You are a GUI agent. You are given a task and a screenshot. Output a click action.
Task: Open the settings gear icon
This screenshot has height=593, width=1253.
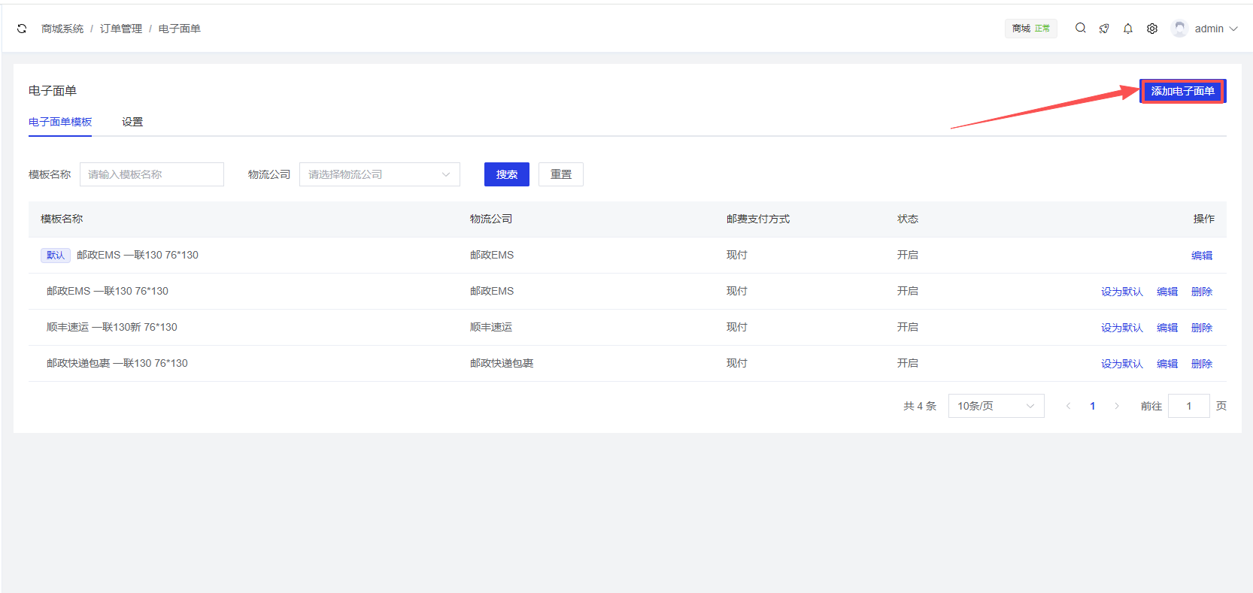coord(1152,29)
